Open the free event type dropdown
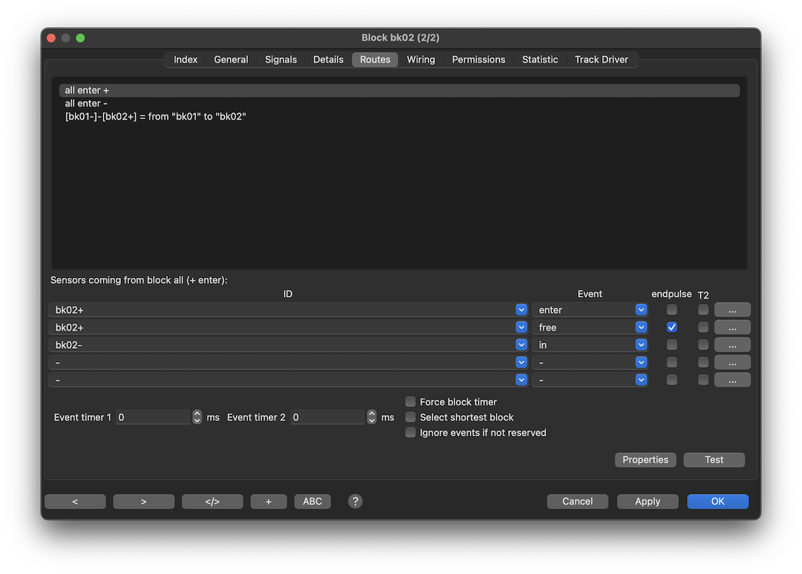802x574 pixels. pyautogui.click(x=641, y=327)
